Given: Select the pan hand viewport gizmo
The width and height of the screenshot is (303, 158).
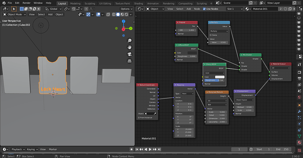Looking at the screenshot, I should [130, 47].
